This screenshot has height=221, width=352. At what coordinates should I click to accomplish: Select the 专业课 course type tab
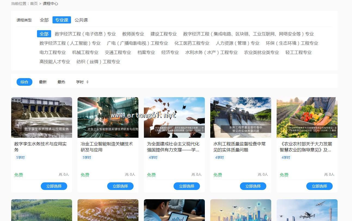[x=62, y=20]
